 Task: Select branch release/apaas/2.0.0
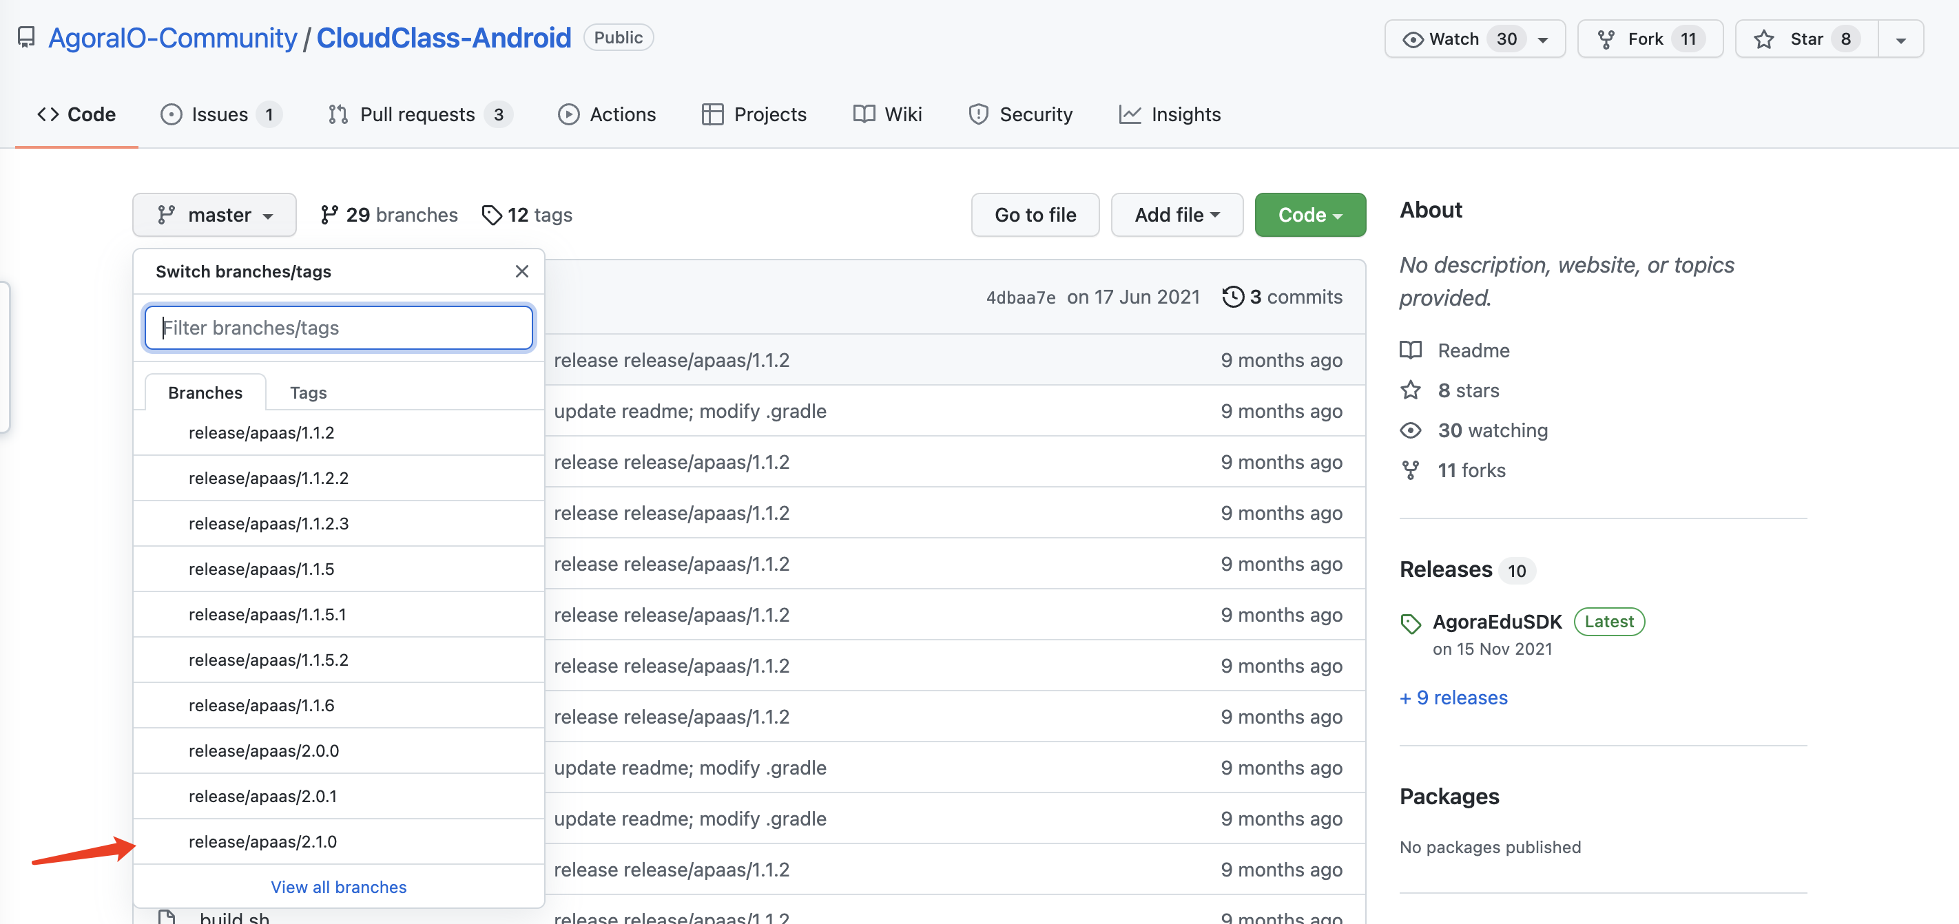(338, 751)
